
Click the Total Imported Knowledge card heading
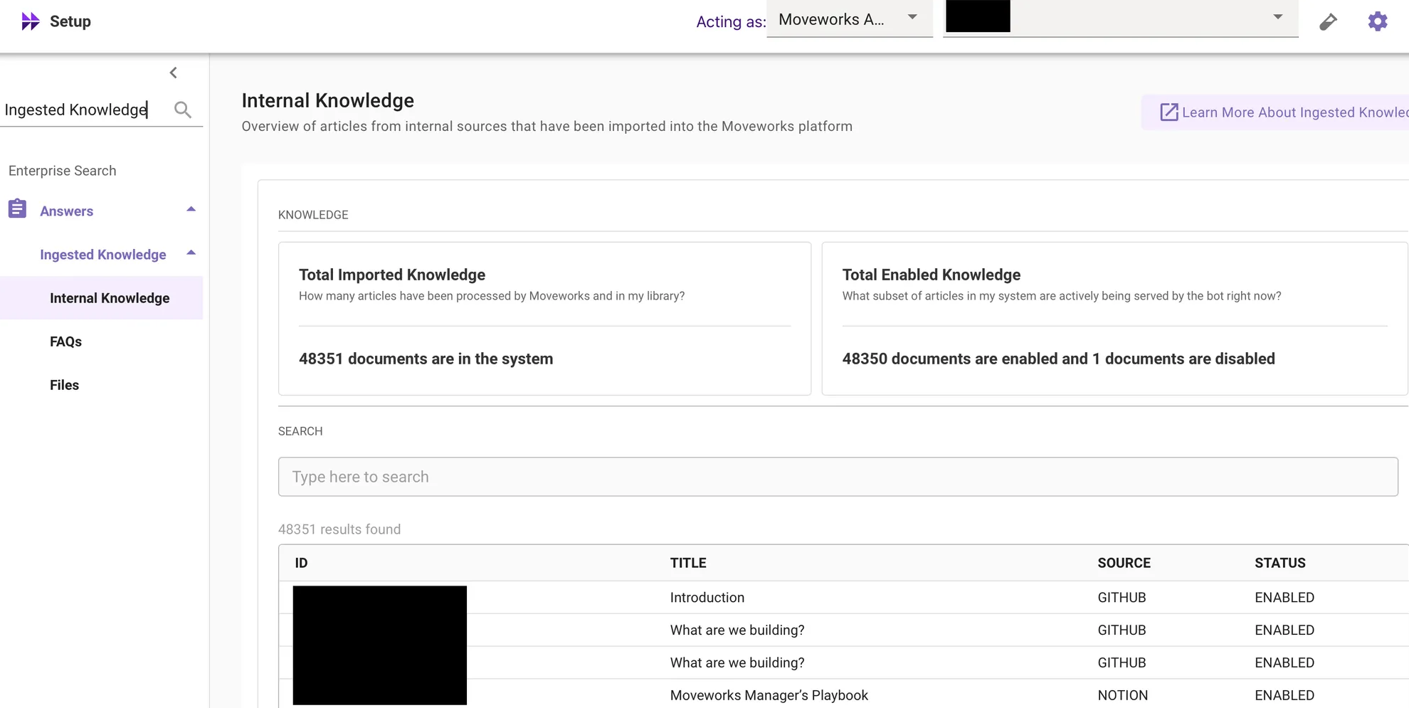click(x=391, y=275)
